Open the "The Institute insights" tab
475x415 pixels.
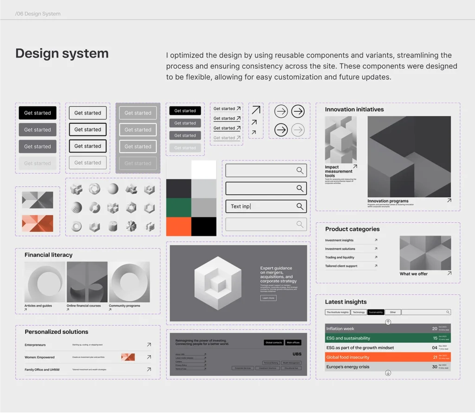click(337, 313)
